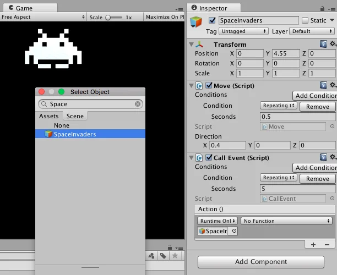Open Move Condition Repeating dropdown
The width and height of the screenshot is (337, 275).
tap(279, 106)
